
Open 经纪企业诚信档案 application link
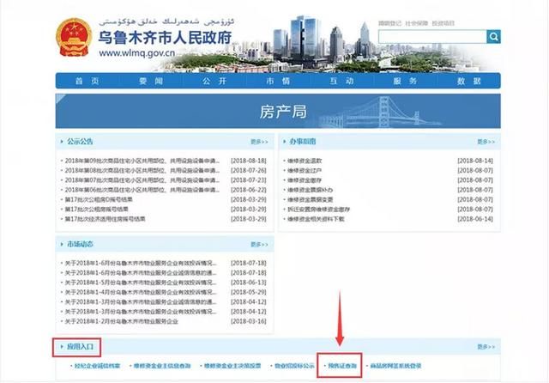pos(97,366)
